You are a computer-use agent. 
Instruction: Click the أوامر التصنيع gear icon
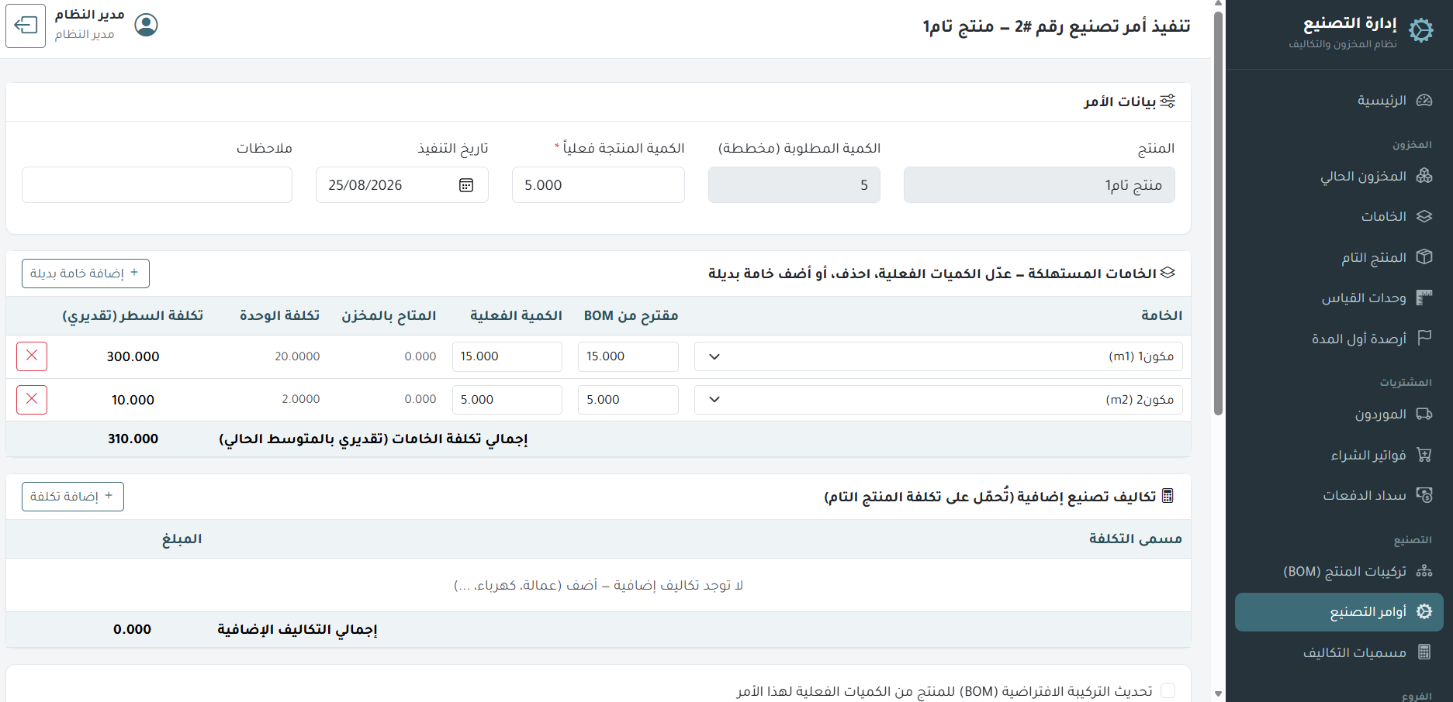pos(1424,612)
